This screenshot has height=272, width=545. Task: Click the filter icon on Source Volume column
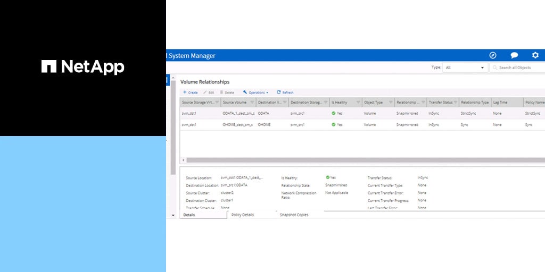coord(251,102)
